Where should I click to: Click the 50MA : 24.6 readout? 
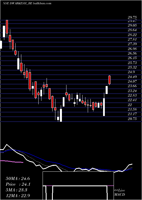tap(18, 179)
